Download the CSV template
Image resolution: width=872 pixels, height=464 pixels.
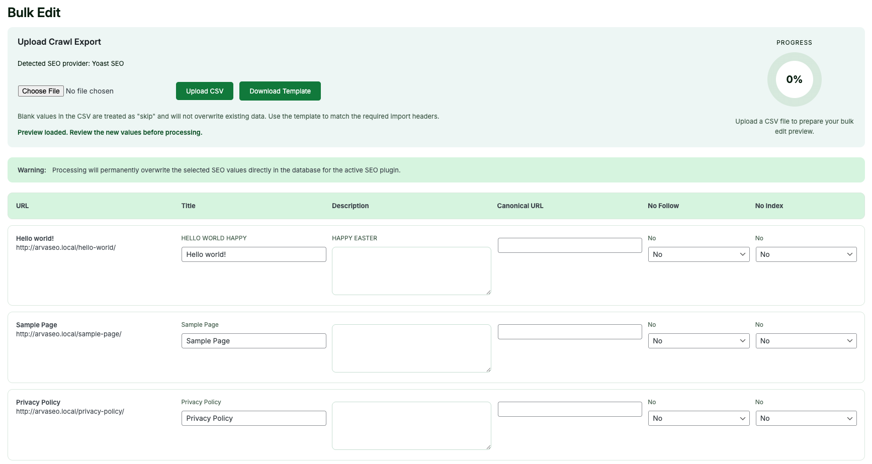coord(280,91)
